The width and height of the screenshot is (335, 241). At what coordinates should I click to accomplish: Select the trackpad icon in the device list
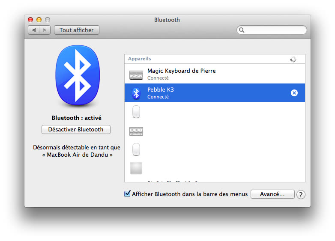coord(136,168)
